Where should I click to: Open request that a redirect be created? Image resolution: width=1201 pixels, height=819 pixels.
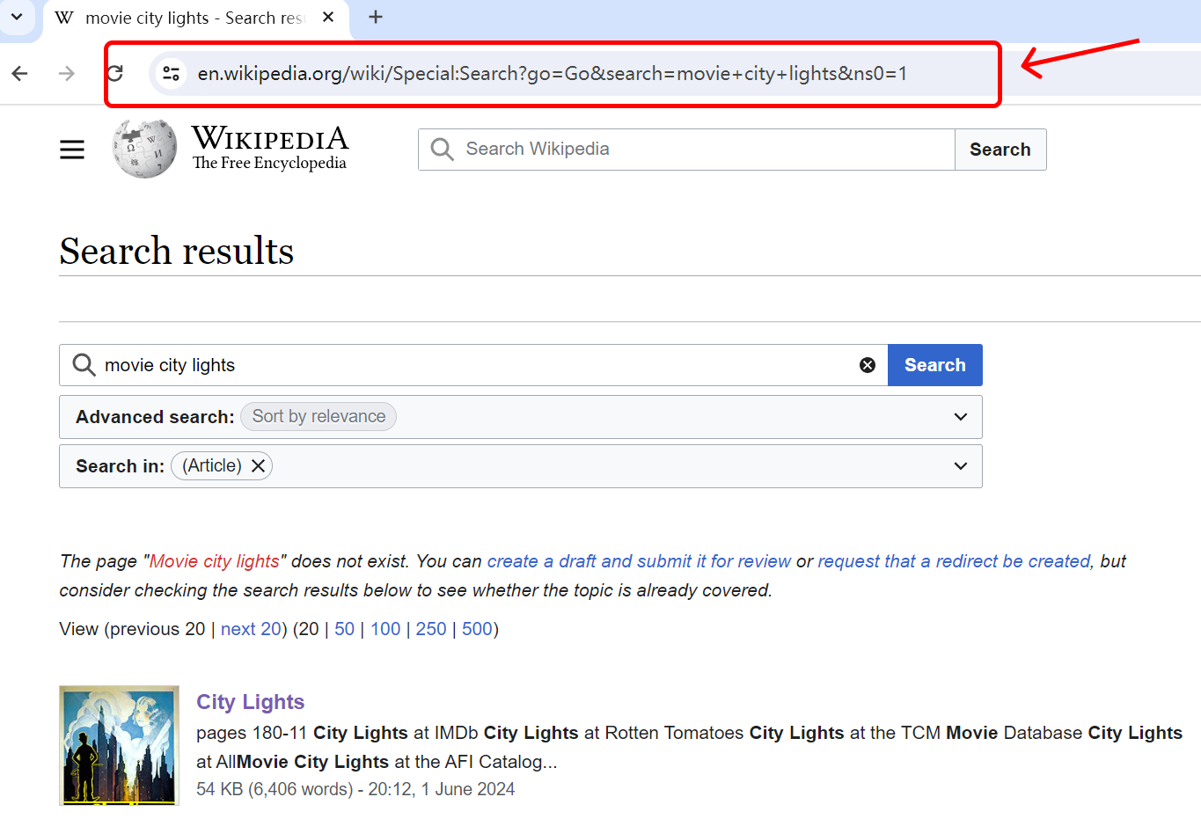tap(954, 561)
